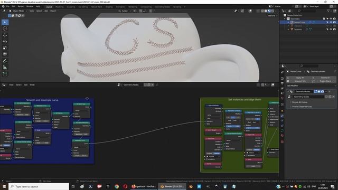The image size is (338, 190).
Task: Select the Transform tool in viewport toolbar
Action: [5, 54]
